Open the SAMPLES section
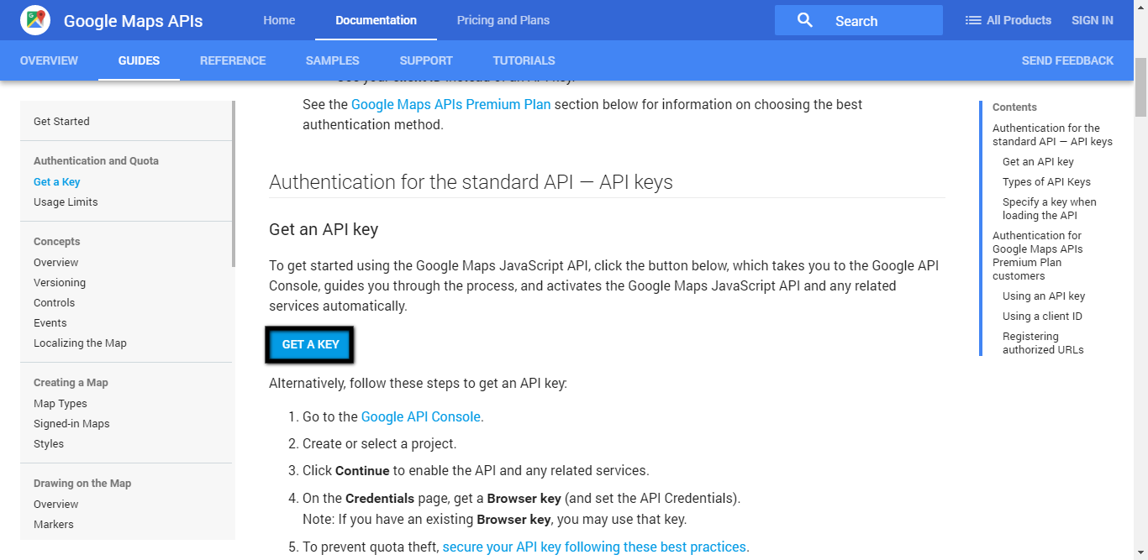 (x=332, y=60)
